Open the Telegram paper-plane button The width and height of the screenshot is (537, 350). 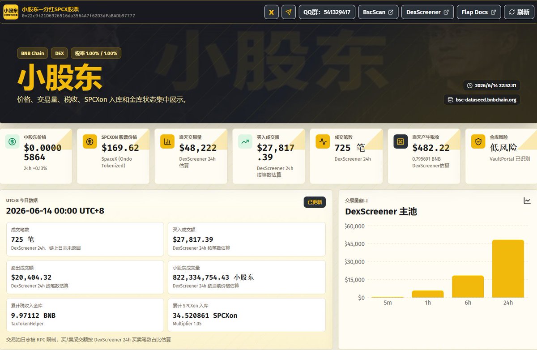coord(289,12)
